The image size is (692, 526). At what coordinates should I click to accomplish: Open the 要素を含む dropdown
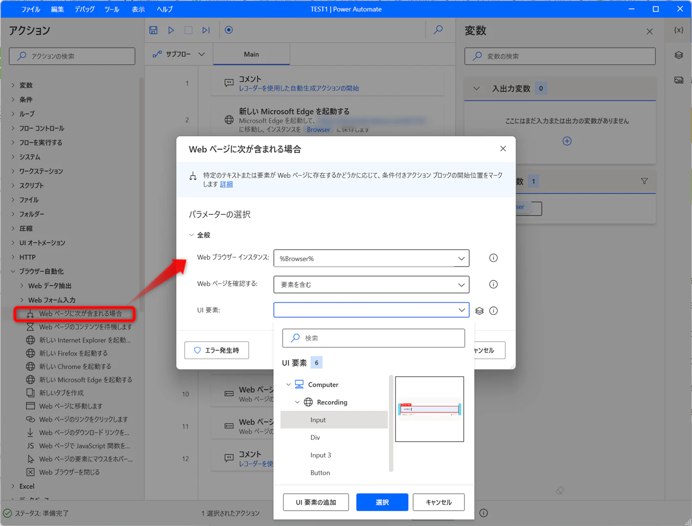[371, 284]
